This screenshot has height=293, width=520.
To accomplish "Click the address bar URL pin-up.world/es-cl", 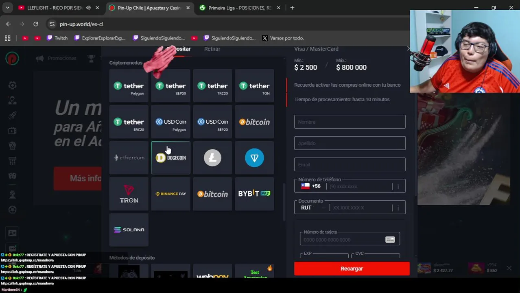I will pyautogui.click(x=81, y=24).
